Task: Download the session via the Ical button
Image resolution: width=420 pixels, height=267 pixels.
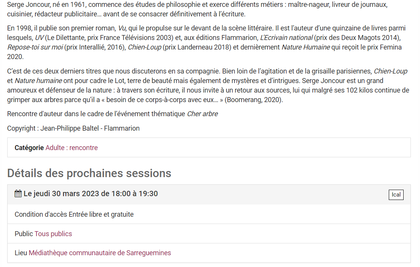Action: coord(396,195)
